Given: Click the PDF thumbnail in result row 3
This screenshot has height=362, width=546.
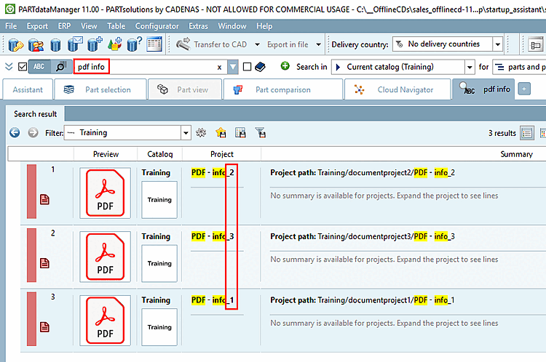Looking at the screenshot, I should pos(105,321).
